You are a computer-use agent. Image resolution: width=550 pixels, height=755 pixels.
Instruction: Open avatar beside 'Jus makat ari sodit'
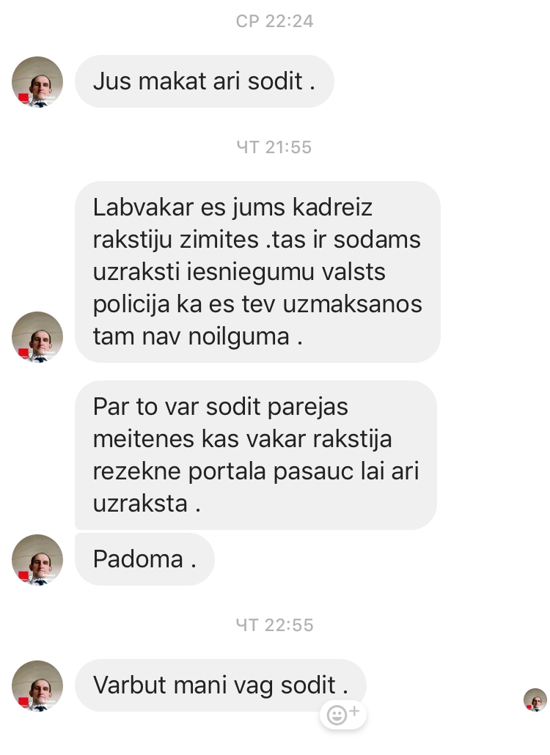click(37, 82)
